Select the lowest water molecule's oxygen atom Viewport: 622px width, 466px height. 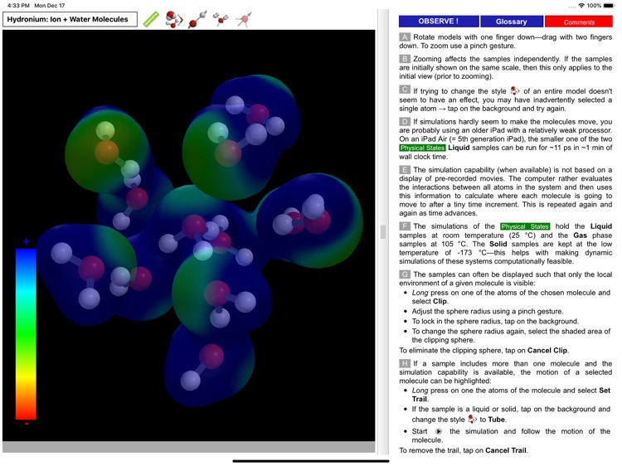pyautogui.click(x=211, y=356)
